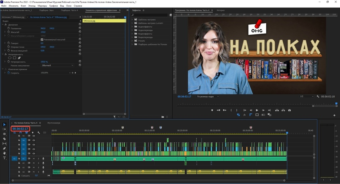Click the Export Frame camera icon
340x184 pixels.
289,110
